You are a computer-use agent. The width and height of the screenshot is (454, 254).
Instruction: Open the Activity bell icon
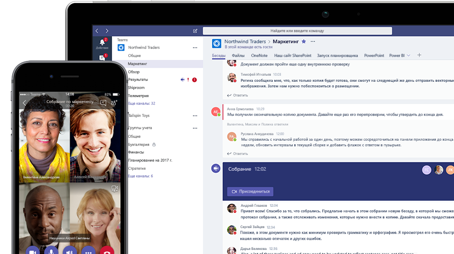tap(102, 42)
